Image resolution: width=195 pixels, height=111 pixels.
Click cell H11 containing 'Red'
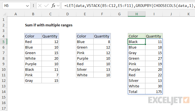136,75
